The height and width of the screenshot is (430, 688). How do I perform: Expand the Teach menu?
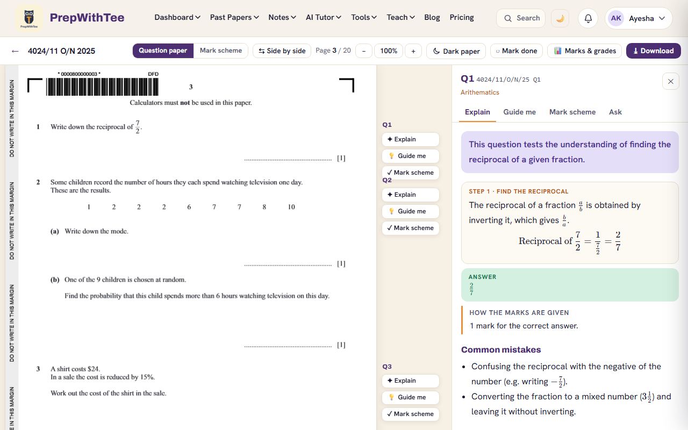point(401,17)
